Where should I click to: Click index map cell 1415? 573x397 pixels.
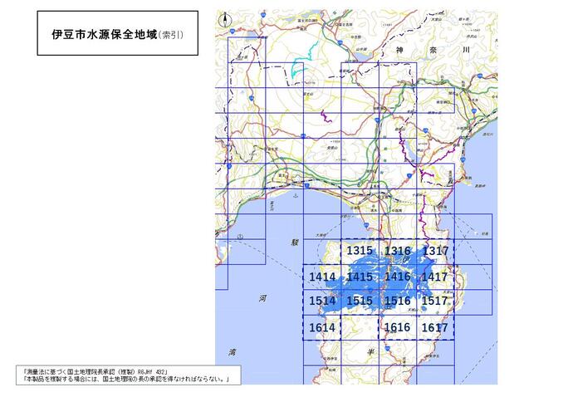pyautogui.click(x=360, y=277)
